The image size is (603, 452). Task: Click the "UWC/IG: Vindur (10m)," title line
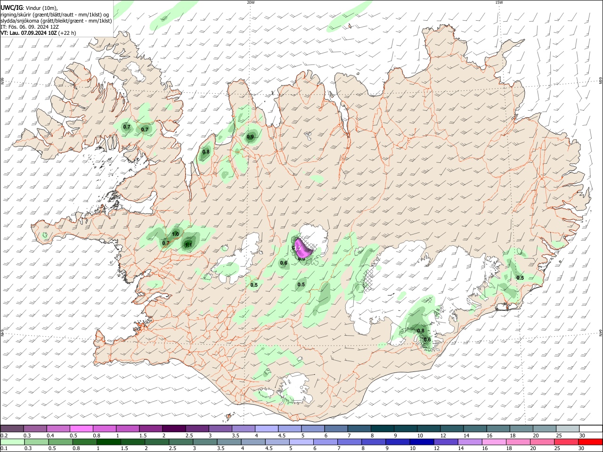click(29, 8)
